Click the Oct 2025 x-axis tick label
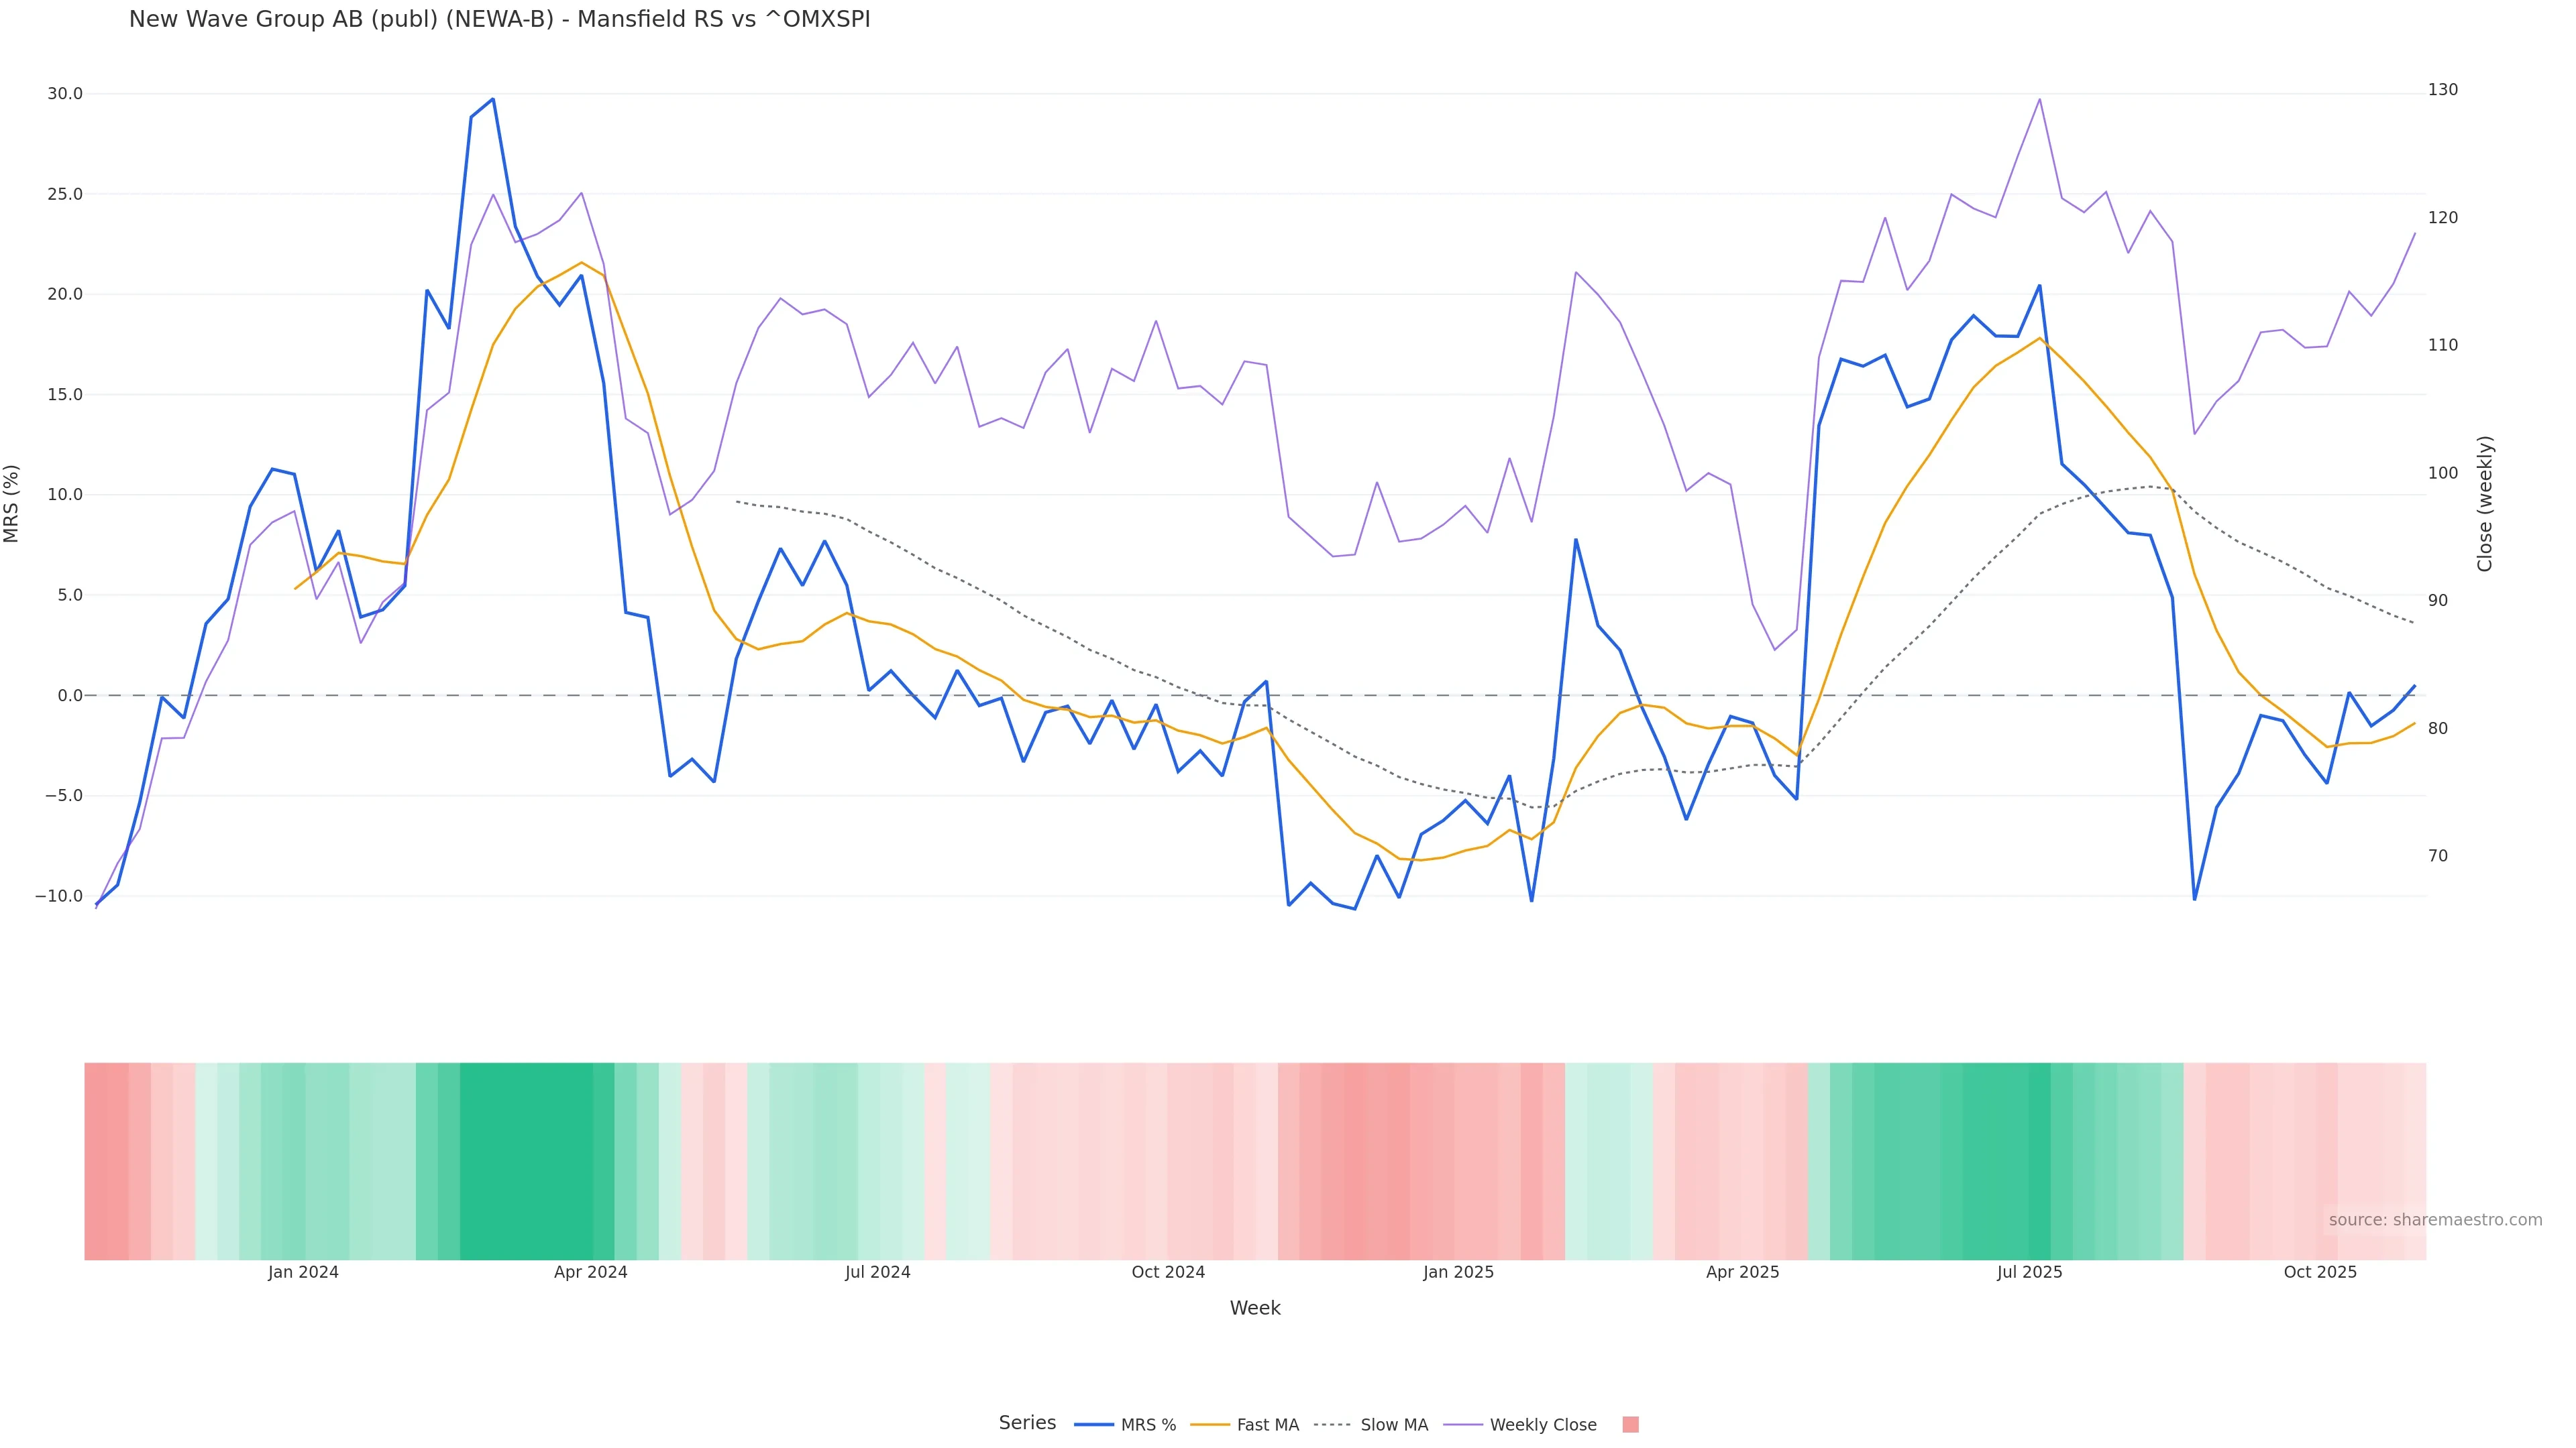The height and width of the screenshot is (1448, 2576). 2320,1272
